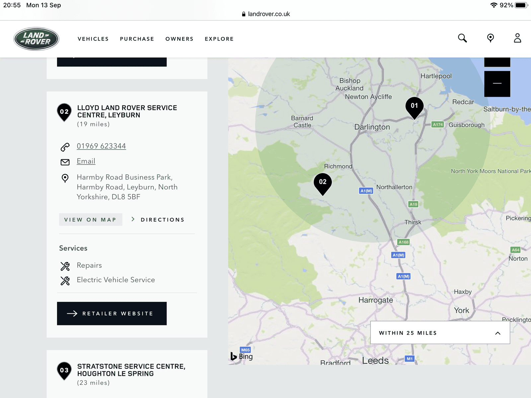Image resolution: width=531 pixels, height=398 pixels.
Task: Click VIEW ON MAP for Leyburn centre
Action: 91,220
